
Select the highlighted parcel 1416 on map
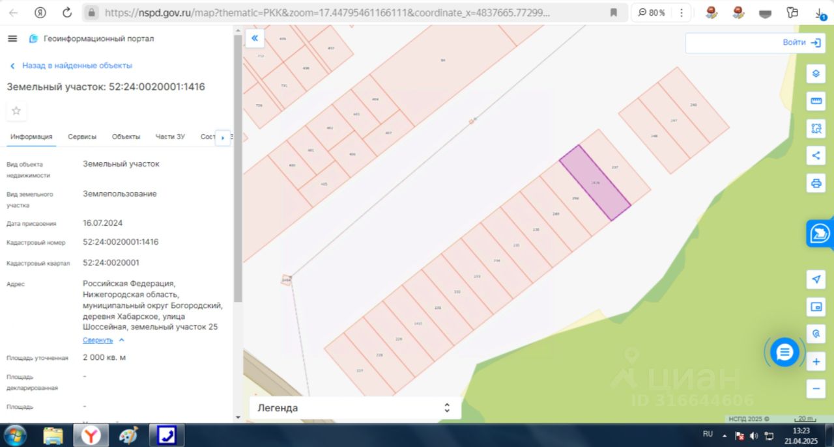point(595,183)
